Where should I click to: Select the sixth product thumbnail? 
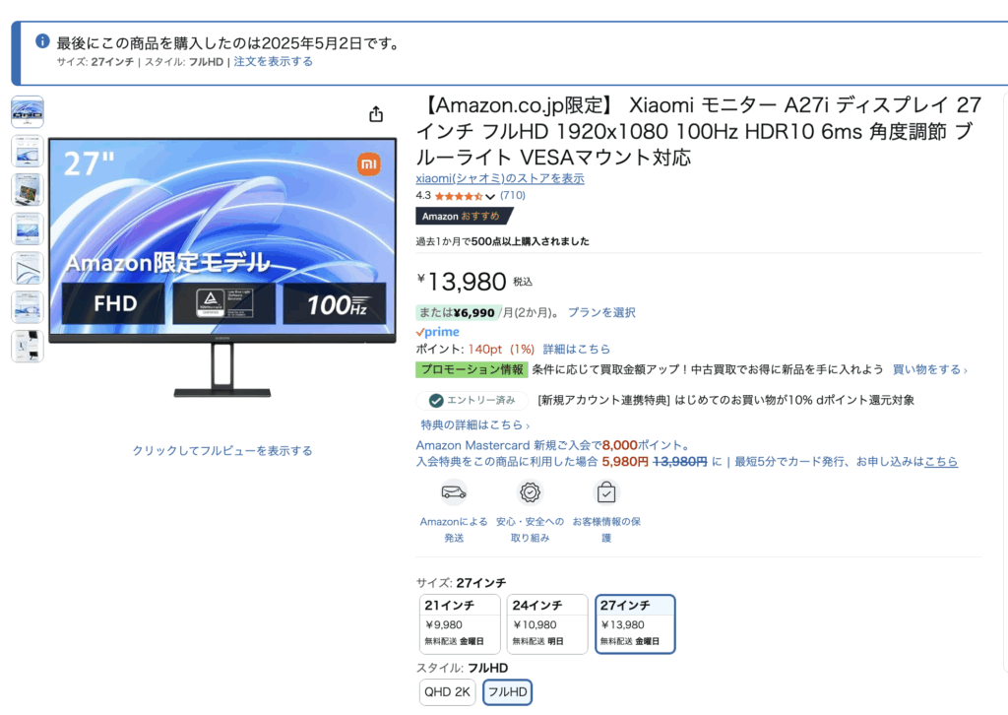(x=28, y=306)
